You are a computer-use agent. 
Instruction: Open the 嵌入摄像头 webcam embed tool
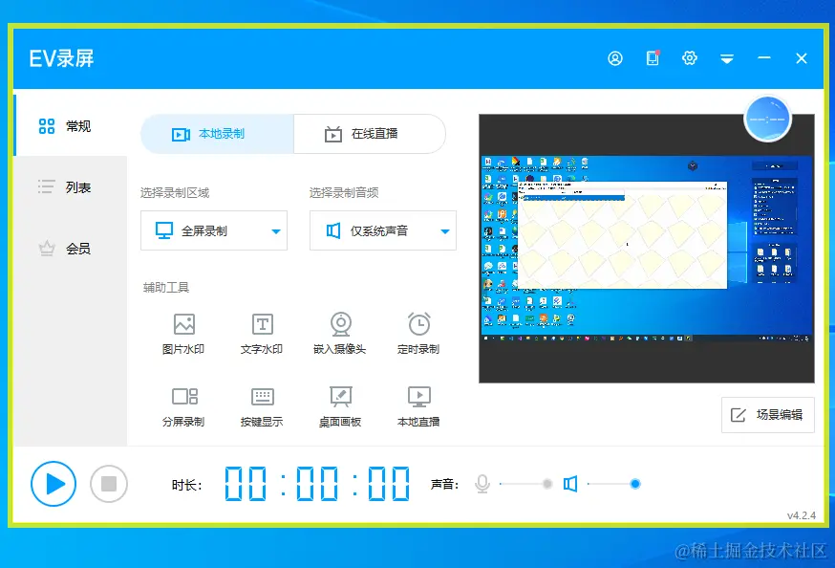[340, 334]
